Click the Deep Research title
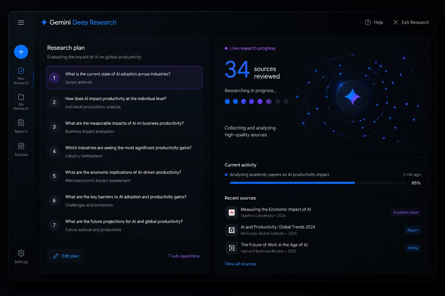Viewport: 445px width, 296px height. pos(94,22)
